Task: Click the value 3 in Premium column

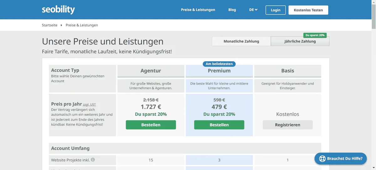Action: (x=219, y=160)
